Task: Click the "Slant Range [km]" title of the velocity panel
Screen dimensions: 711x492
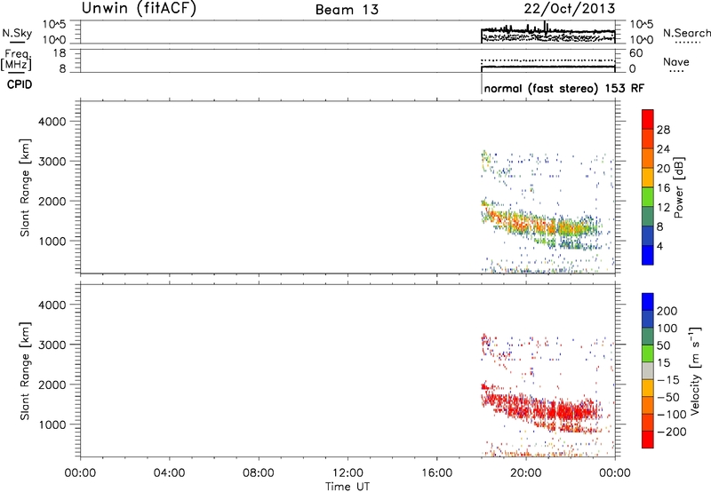Action: [25, 371]
